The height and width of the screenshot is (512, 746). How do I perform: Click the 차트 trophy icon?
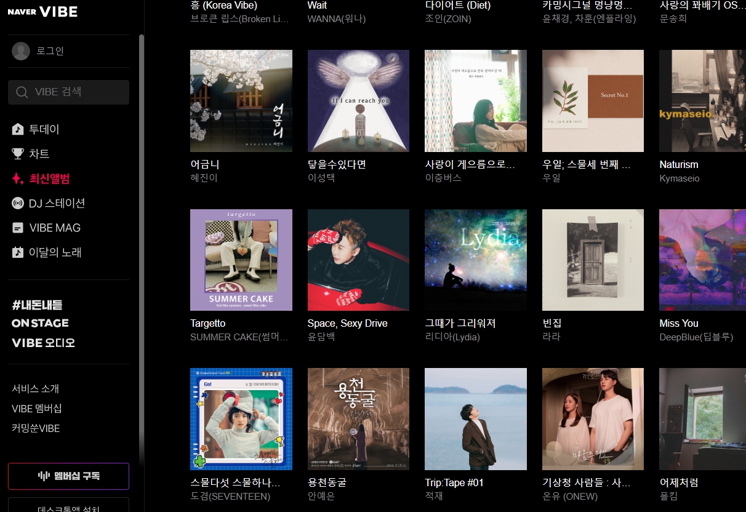point(18,154)
